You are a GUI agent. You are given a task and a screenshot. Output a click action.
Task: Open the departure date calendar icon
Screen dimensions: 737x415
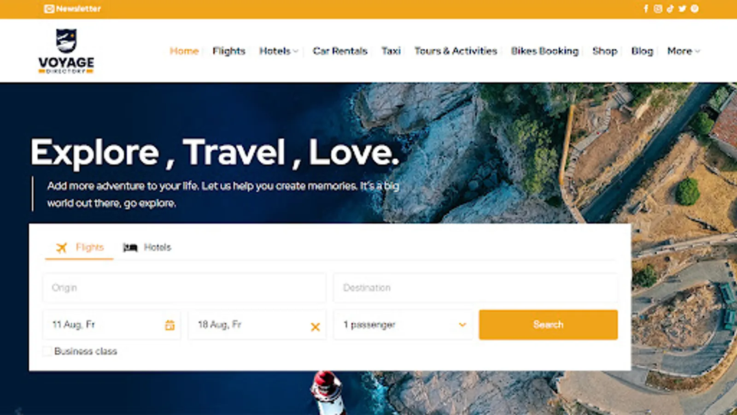[x=170, y=325]
